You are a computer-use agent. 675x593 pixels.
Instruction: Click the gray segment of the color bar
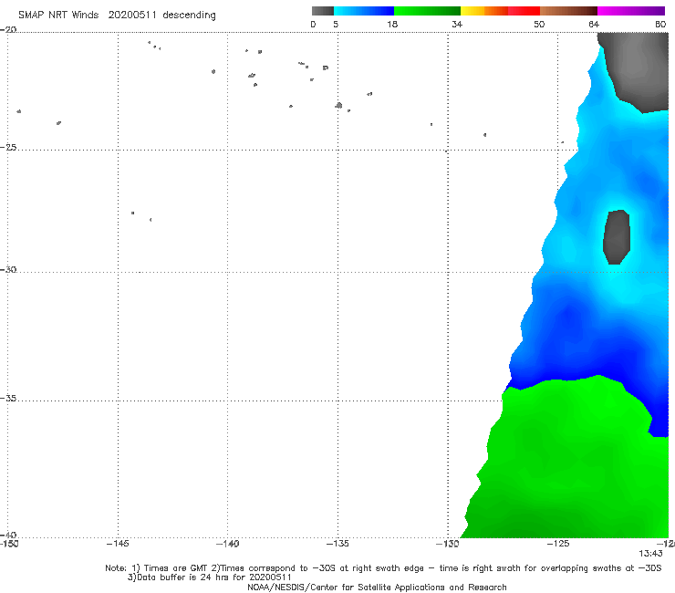click(322, 11)
